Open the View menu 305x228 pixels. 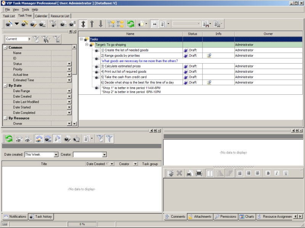tap(16, 10)
